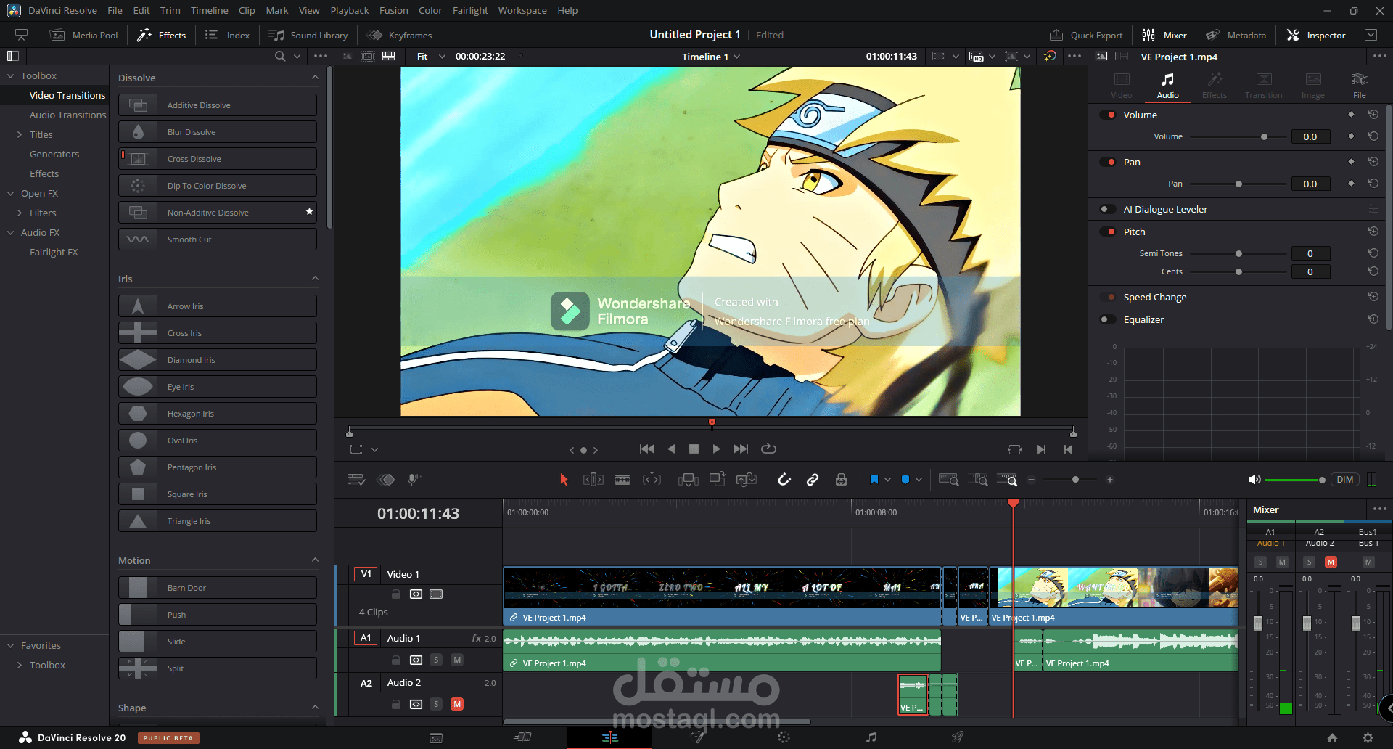Enable the Equalizer switch
This screenshot has width=1393, height=749.
click(x=1108, y=319)
